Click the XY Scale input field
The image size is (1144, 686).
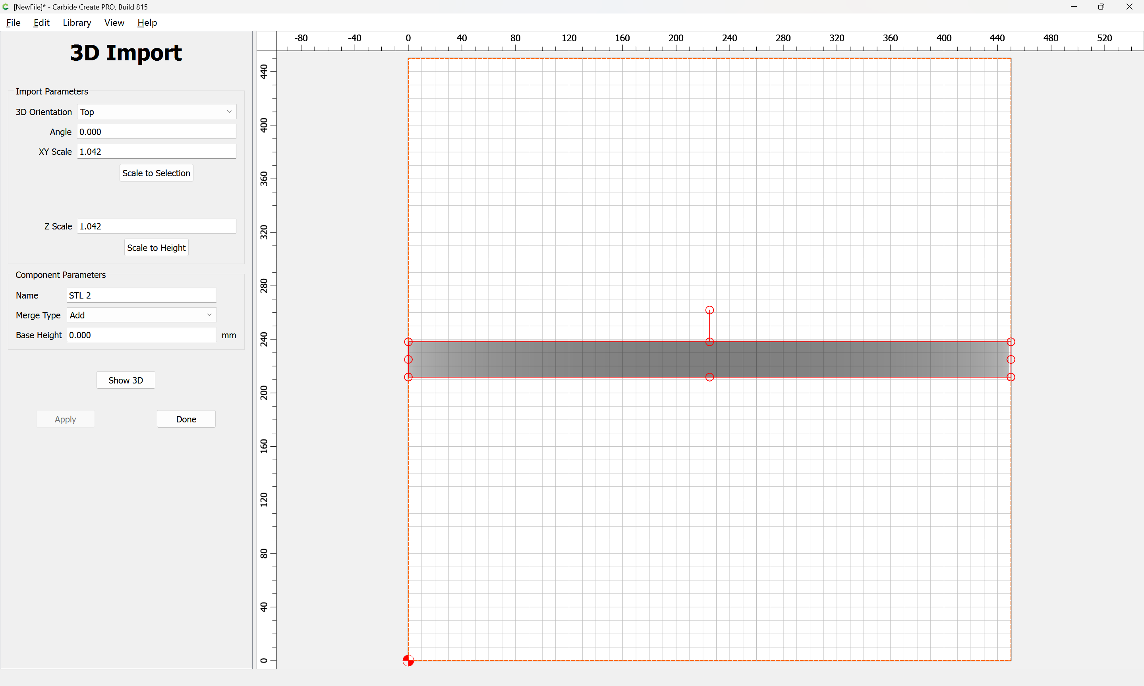click(157, 152)
